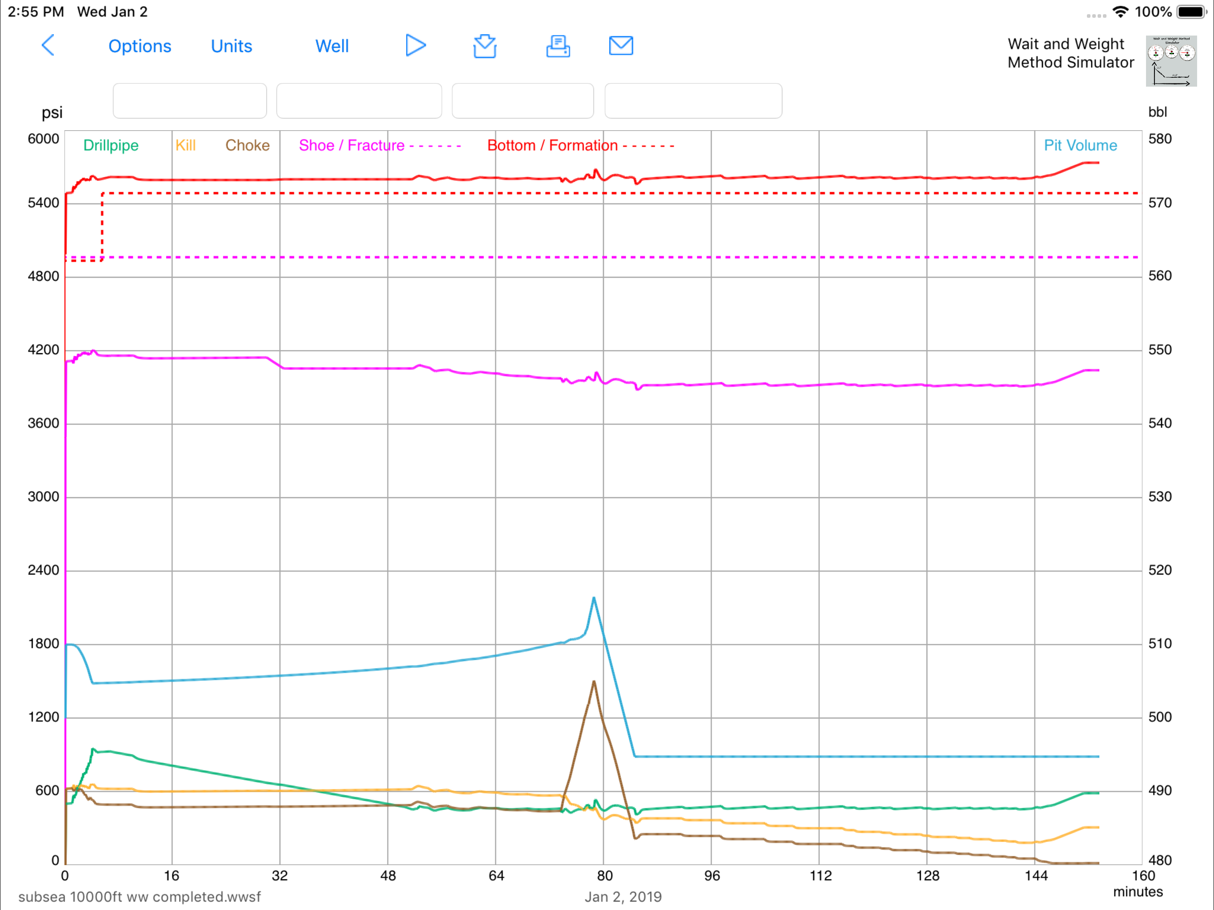Toggle the Choke legend label
This screenshot has width=1214, height=910.
point(247,145)
